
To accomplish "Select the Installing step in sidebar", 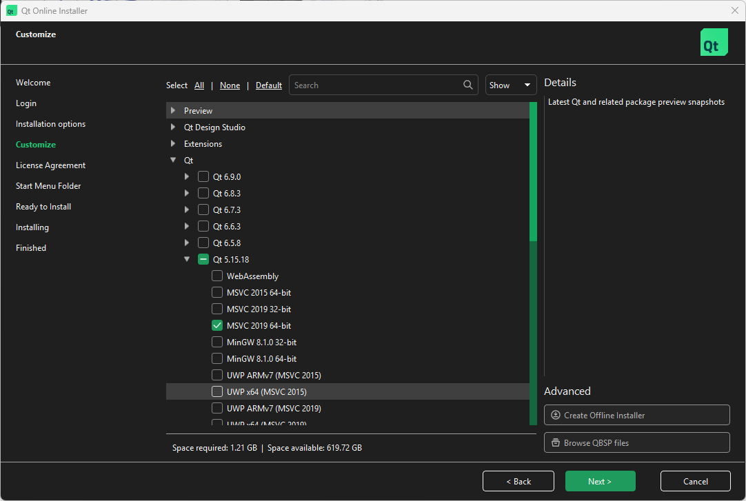I will [32, 227].
